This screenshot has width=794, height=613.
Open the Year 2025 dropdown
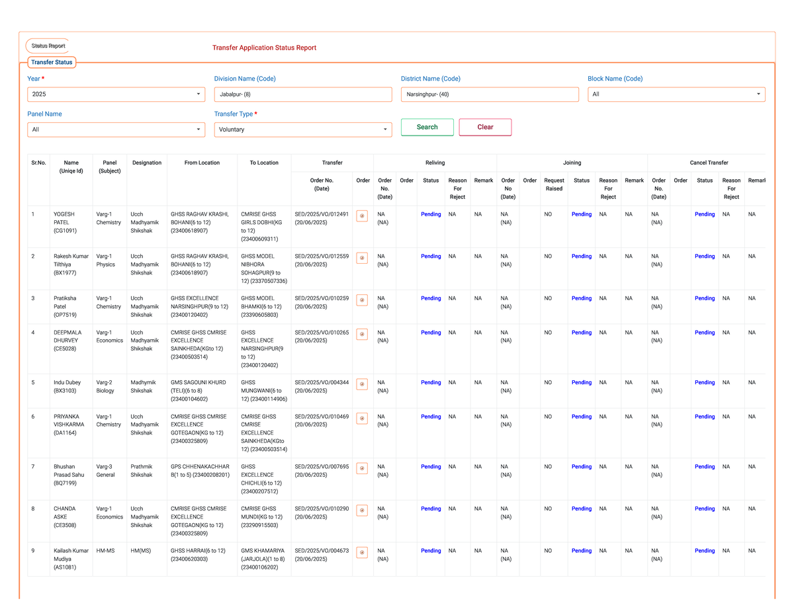point(116,95)
